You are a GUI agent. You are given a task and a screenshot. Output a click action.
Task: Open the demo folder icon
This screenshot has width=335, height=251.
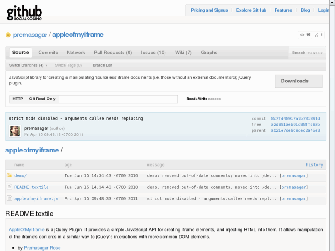[x=9, y=175]
